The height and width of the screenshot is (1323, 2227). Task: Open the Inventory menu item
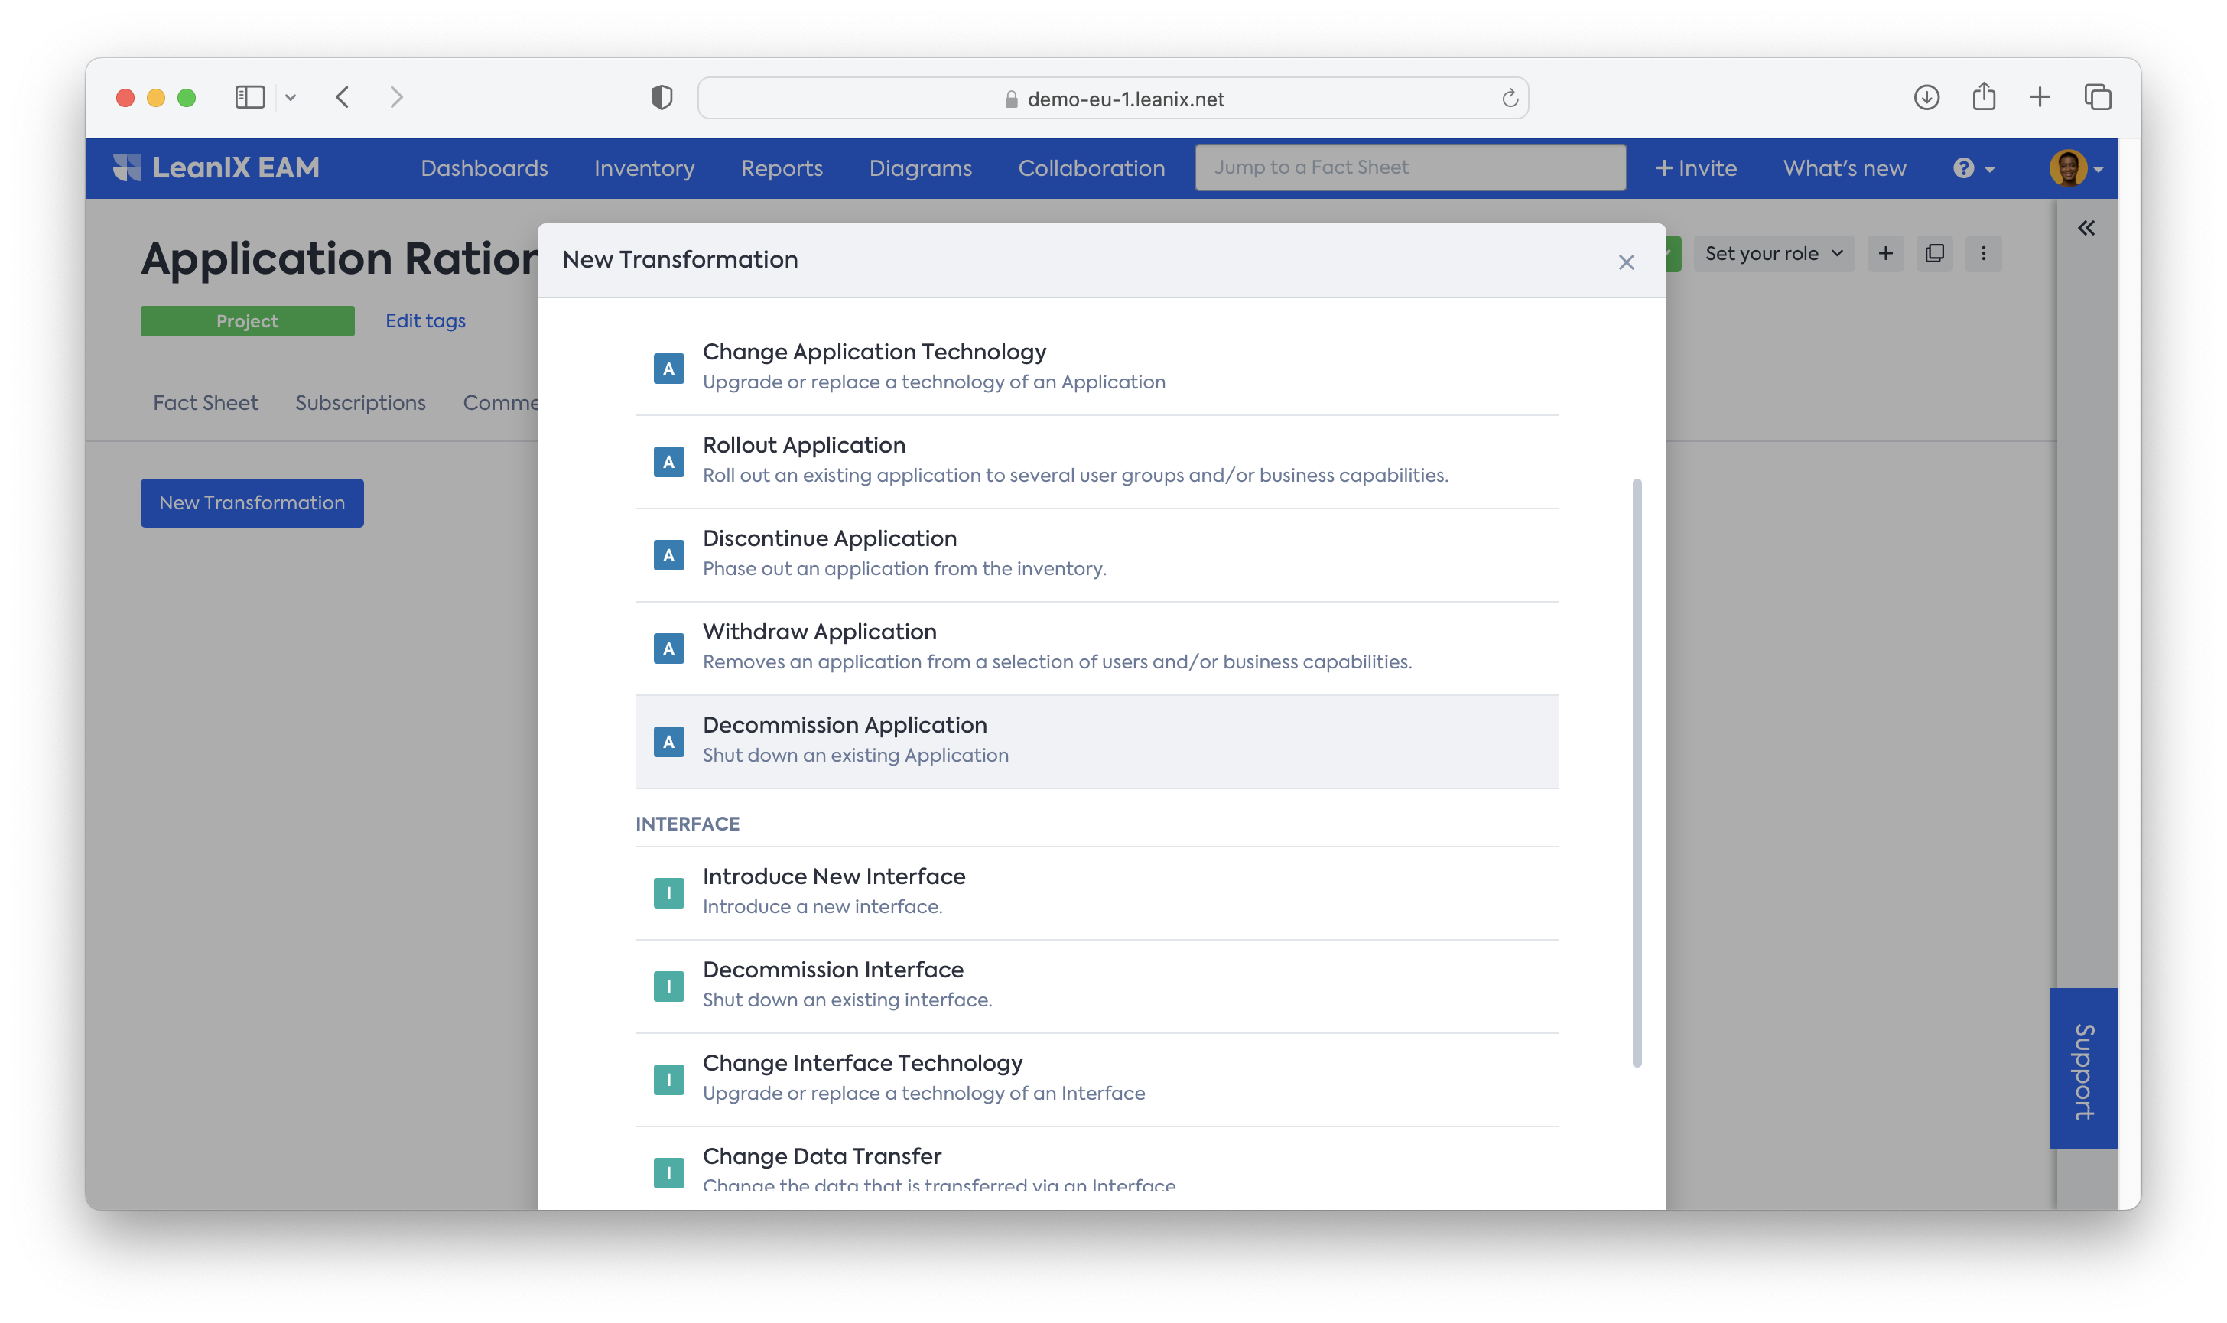point(644,168)
